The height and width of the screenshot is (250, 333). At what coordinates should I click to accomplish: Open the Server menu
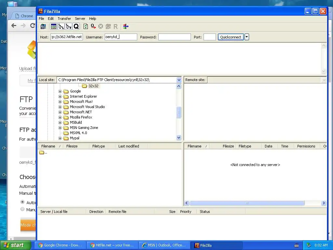coord(80,19)
